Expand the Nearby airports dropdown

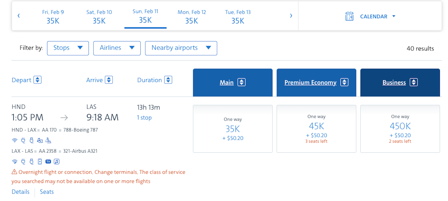tap(181, 48)
